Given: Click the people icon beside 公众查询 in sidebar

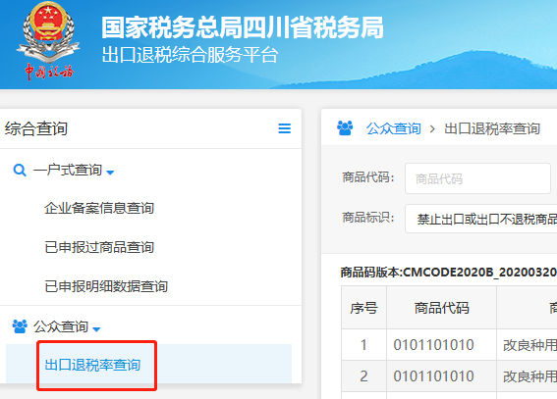Looking at the screenshot, I should tap(20, 326).
